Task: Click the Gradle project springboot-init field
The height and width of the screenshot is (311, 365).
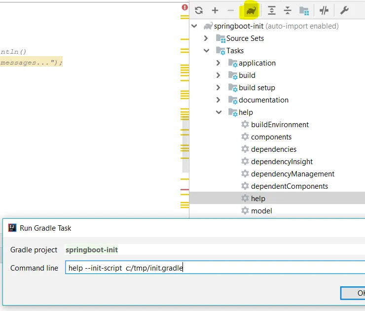Action: [x=215, y=250]
